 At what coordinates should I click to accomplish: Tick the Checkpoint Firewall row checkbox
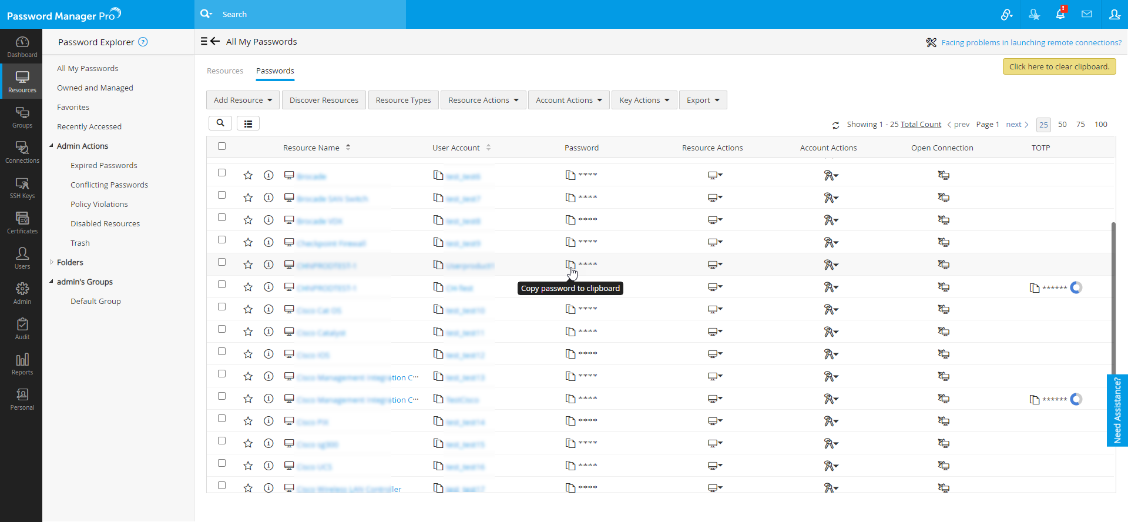(221, 240)
